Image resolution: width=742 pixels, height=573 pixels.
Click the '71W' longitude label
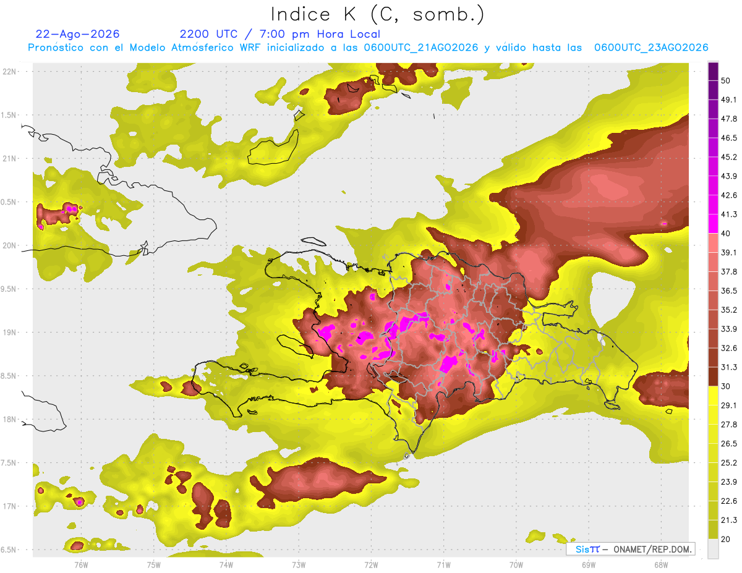click(x=443, y=565)
